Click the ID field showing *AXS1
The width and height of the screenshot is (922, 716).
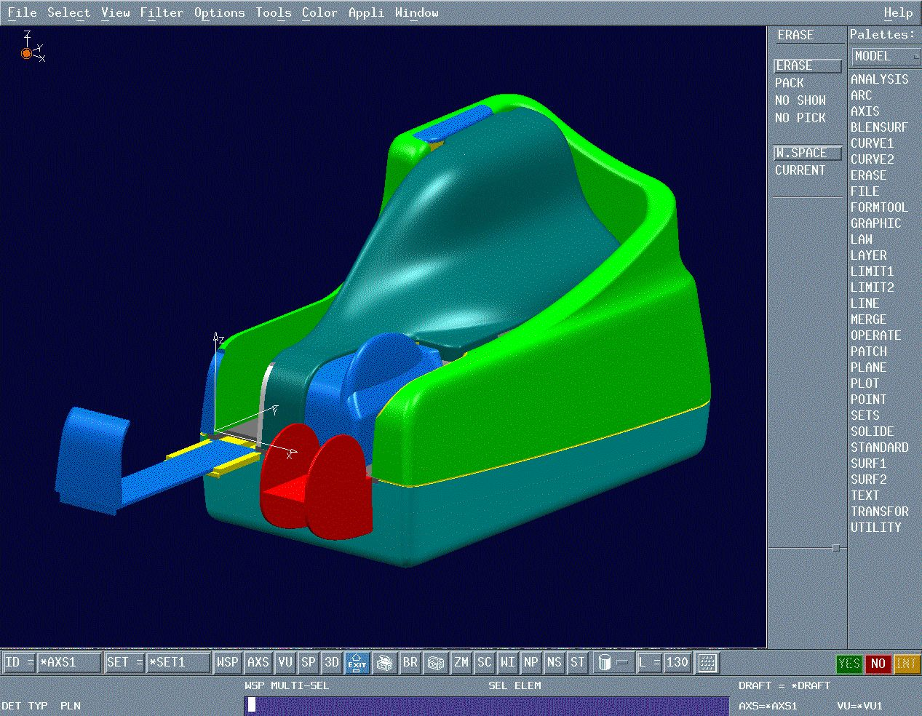(68, 663)
